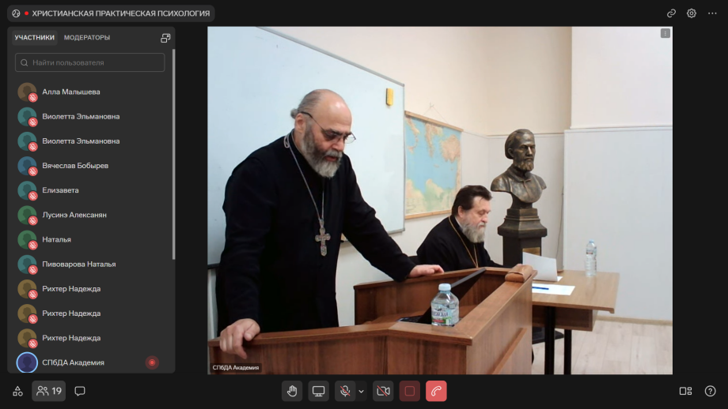Raise hand using the hand icon
The image size is (728, 409).
tap(292, 391)
